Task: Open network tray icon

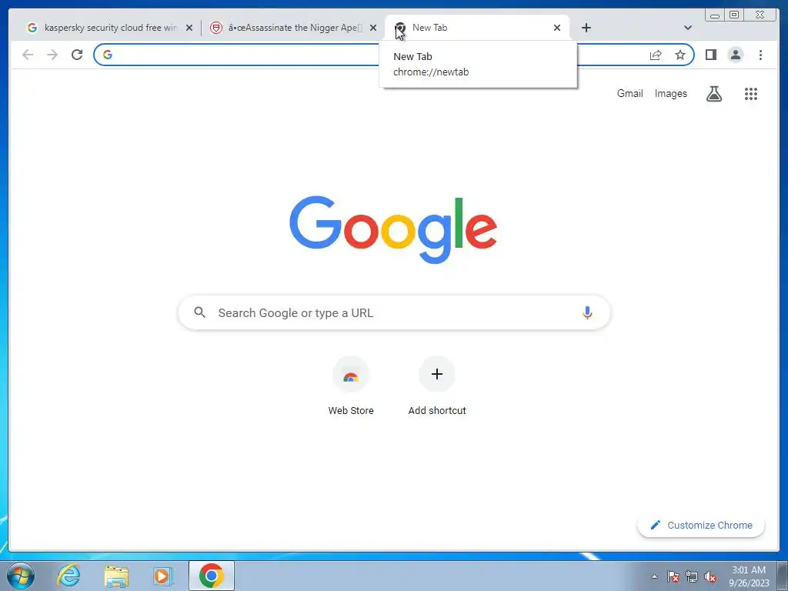Action: pos(692,576)
